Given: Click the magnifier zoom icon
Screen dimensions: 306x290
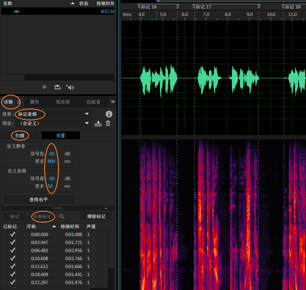Looking at the screenshot, I should coord(62,216).
